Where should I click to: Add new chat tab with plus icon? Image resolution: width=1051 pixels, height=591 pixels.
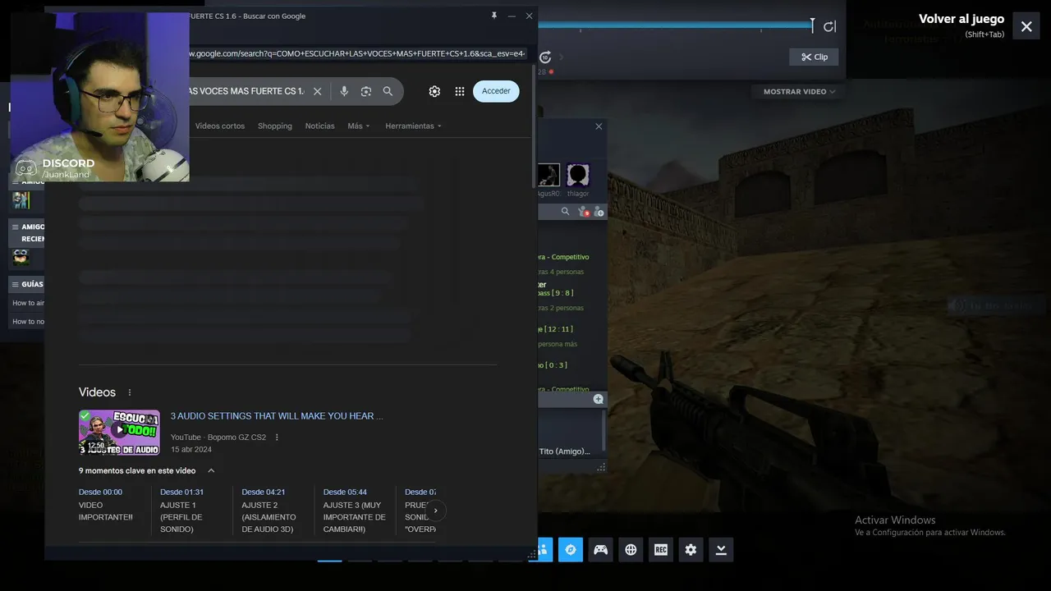click(x=599, y=399)
